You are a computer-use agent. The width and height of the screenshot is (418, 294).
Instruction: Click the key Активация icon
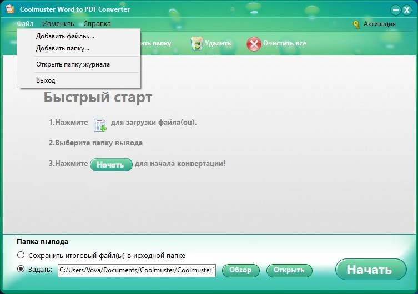[356, 24]
